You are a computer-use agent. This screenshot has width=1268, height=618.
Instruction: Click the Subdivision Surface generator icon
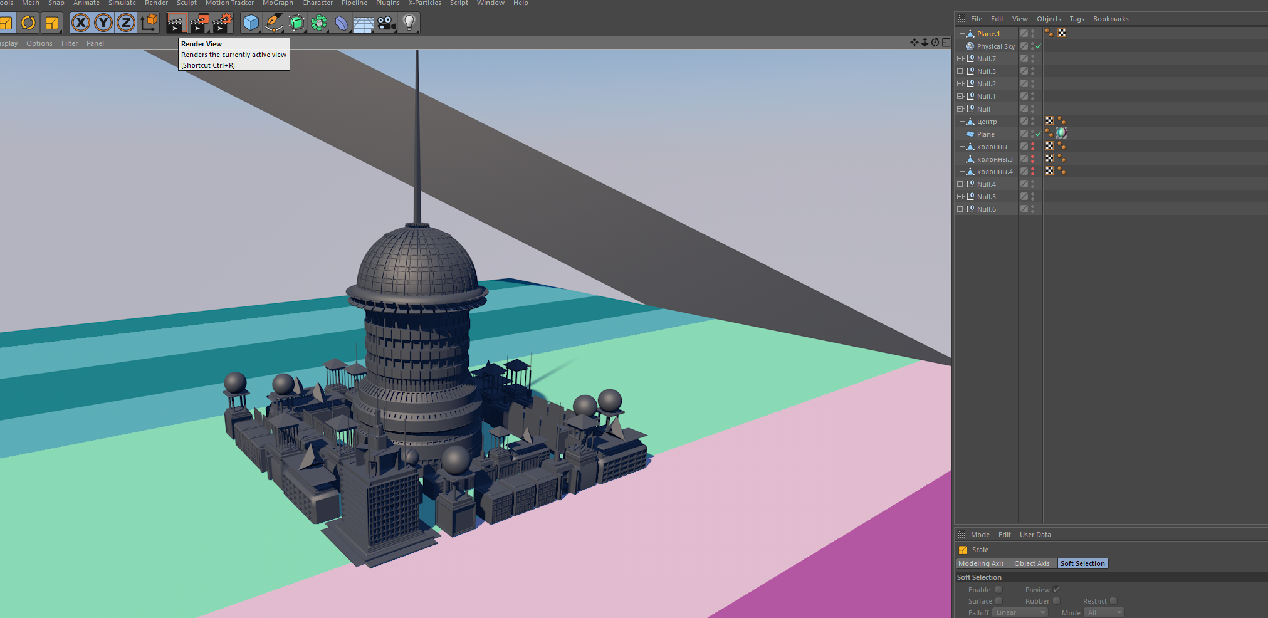[296, 23]
